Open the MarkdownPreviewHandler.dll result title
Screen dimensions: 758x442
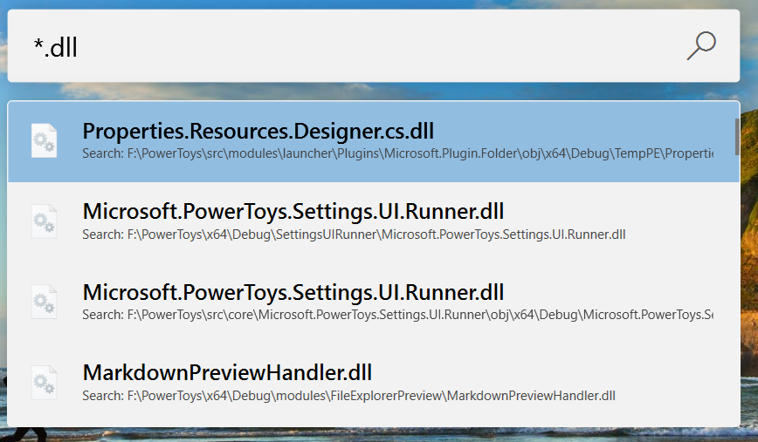227,373
